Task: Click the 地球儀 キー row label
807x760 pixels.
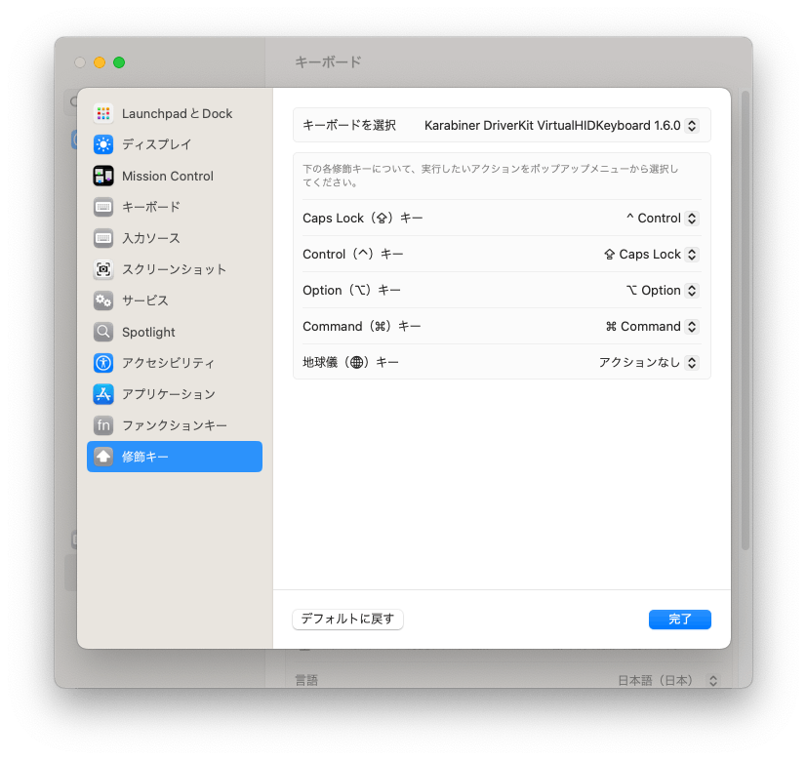Action: [x=351, y=362]
